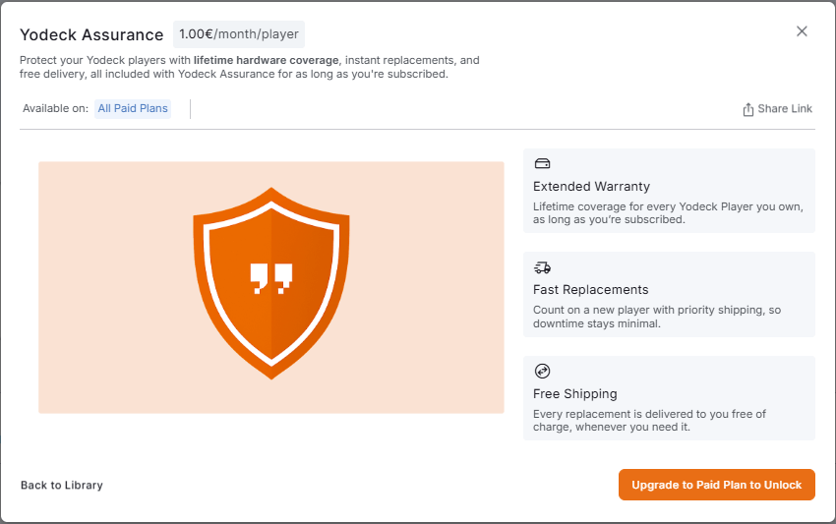
Task: Click the 1.00€/month/player price badge
Action: tap(239, 34)
